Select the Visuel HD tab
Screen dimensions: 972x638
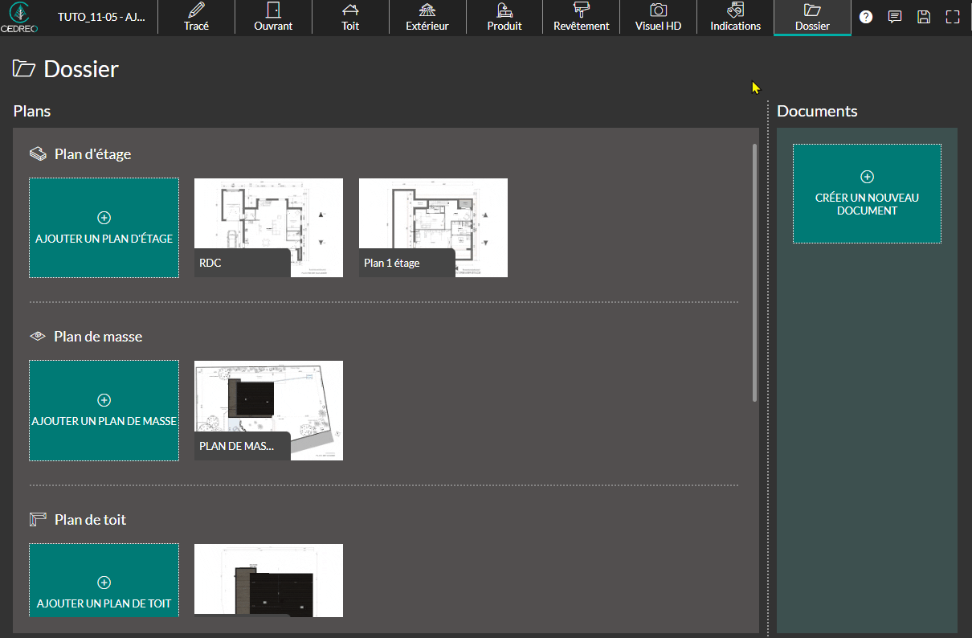(658, 18)
